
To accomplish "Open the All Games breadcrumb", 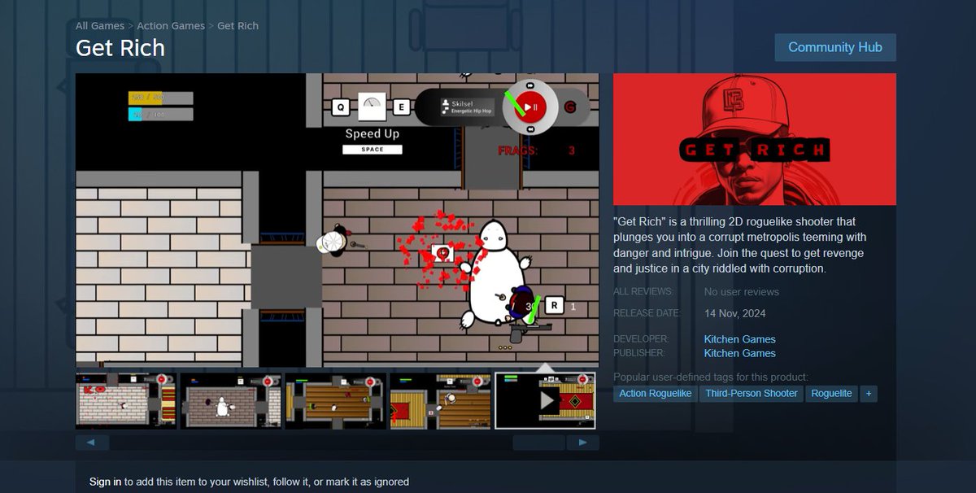I will coord(99,25).
